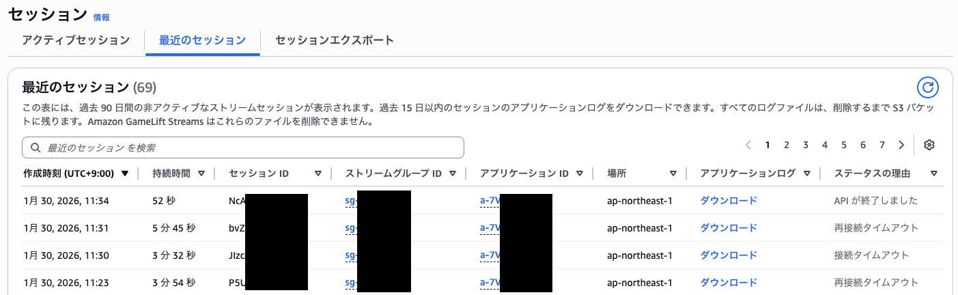
Task: Download log for 11:34 session
Action: point(729,201)
